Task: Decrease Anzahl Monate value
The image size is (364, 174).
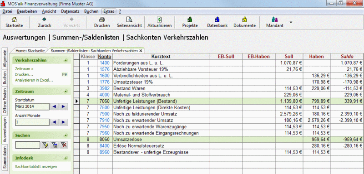Action: tap(54, 122)
